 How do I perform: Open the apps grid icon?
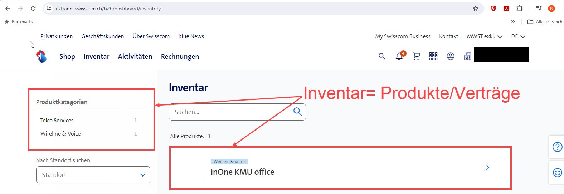(433, 56)
